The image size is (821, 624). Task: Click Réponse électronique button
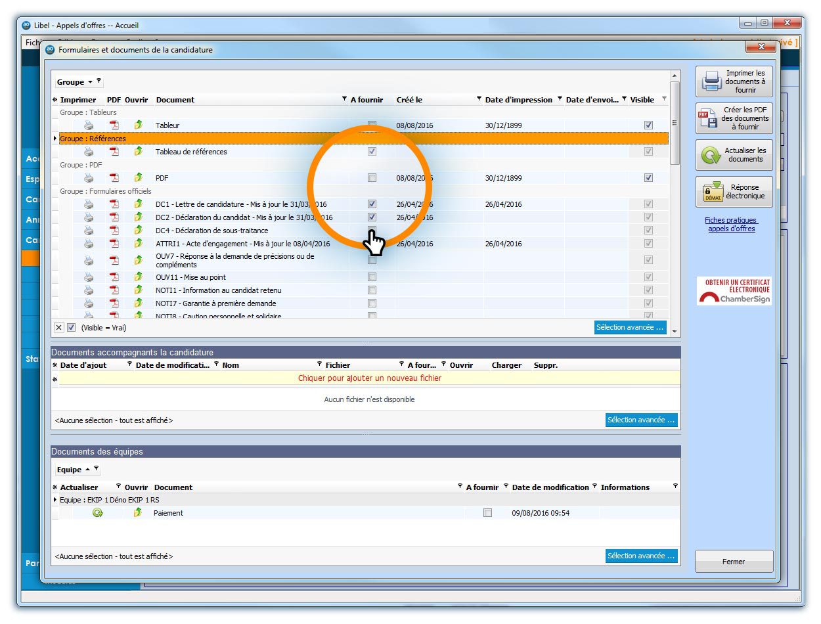(x=734, y=192)
